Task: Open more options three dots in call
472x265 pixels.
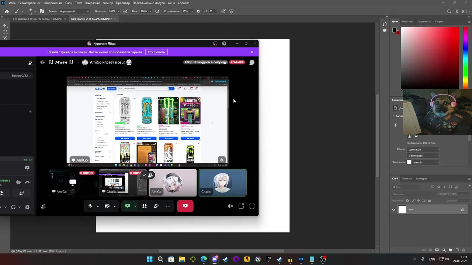Action: tap(168, 206)
